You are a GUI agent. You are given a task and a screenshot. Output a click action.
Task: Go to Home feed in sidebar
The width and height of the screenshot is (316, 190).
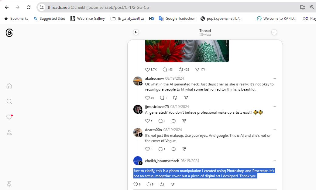[x=9, y=86]
